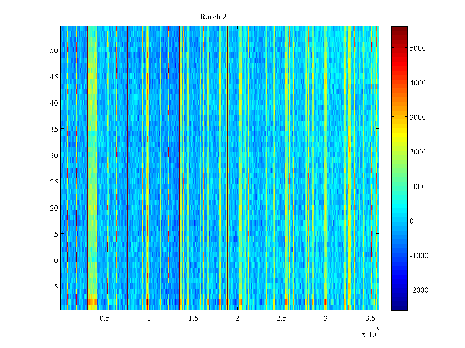Click the y-axis label 20

54,208
